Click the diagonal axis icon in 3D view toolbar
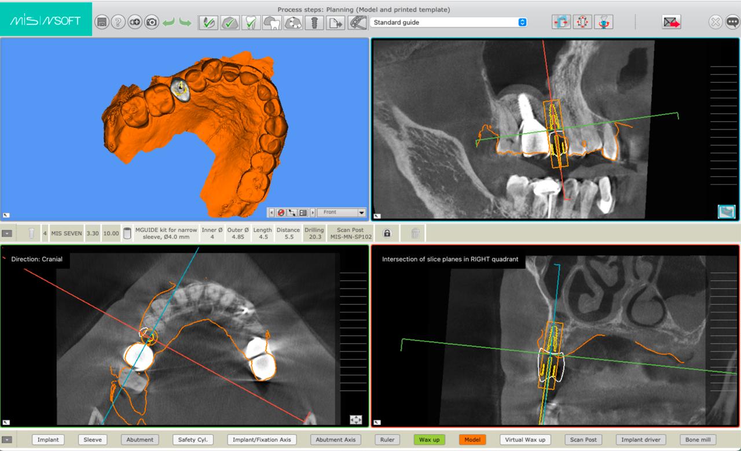Screen dimensions: 741x451 (292, 213)
